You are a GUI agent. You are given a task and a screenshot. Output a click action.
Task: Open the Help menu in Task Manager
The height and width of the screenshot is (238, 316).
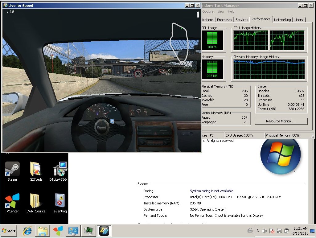click(231, 11)
